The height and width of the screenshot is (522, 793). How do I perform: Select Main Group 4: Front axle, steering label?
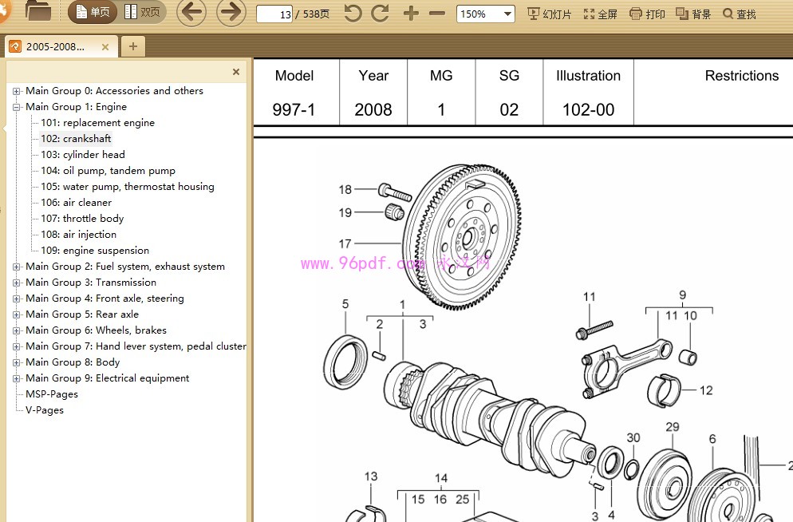coord(105,298)
